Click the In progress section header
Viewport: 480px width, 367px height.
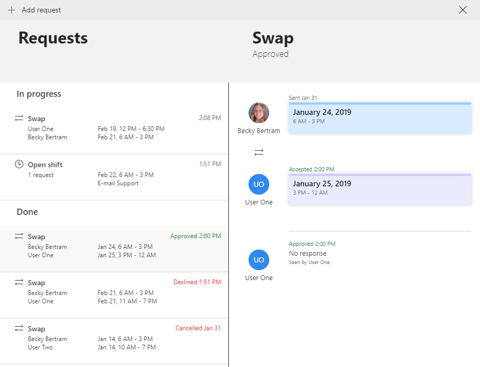(x=39, y=94)
